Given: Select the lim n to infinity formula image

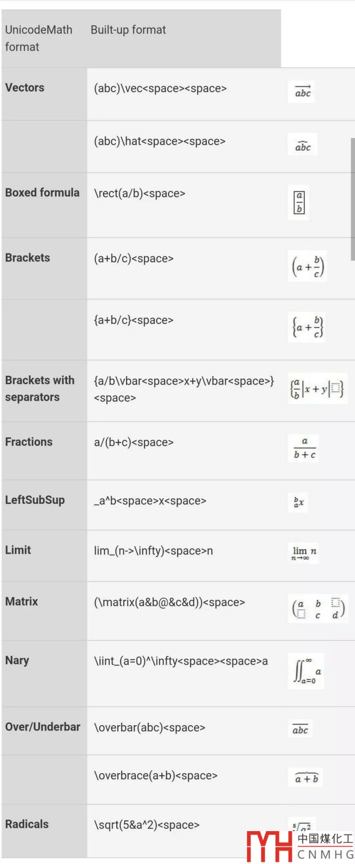Looking at the screenshot, I should pyautogui.click(x=304, y=553).
